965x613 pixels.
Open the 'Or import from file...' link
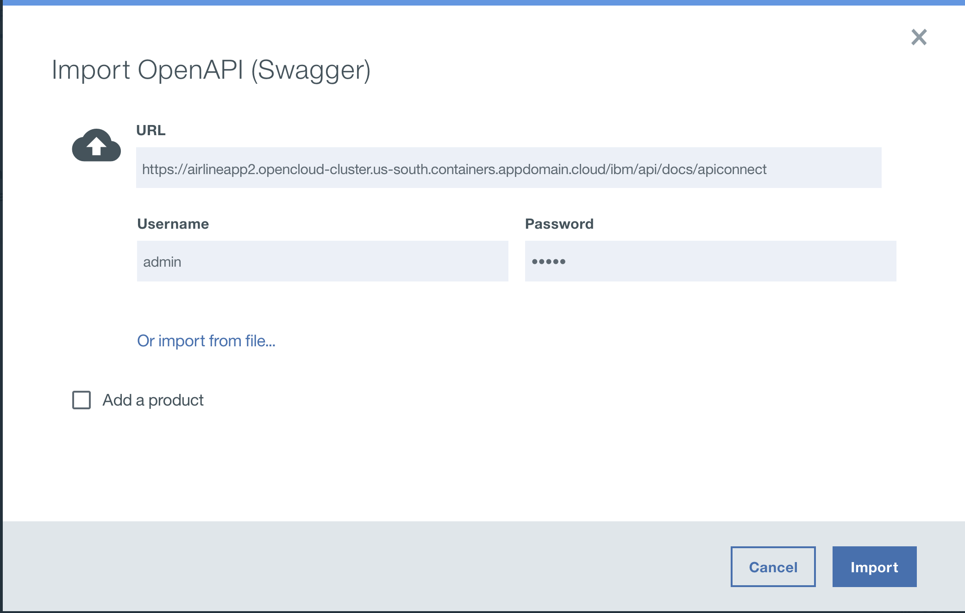(x=206, y=341)
